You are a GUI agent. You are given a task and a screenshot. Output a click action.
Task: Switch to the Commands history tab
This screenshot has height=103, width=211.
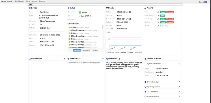click(87, 50)
